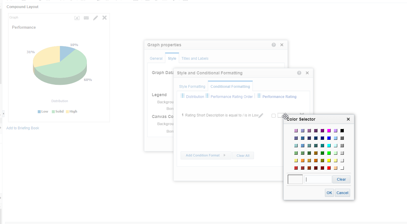Image resolution: width=407 pixels, height=224 pixels.
Task: Click inside the hex color input field
Action: click(x=318, y=179)
